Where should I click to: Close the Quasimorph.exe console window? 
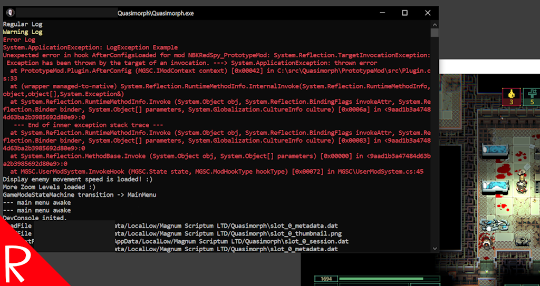427,13
